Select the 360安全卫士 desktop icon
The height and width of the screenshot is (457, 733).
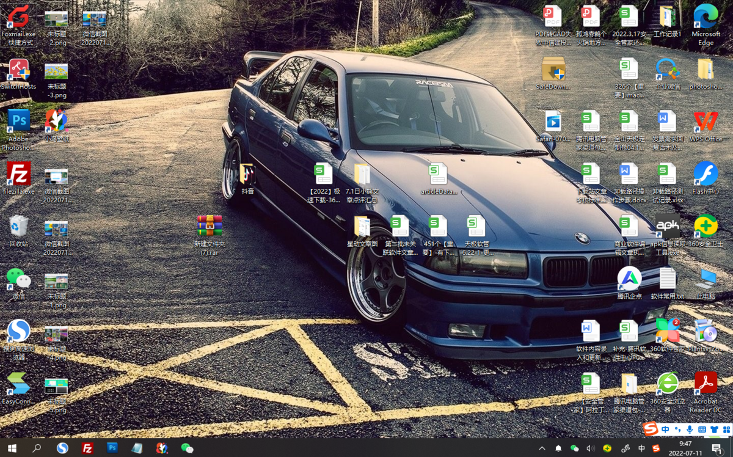click(706, 227)
